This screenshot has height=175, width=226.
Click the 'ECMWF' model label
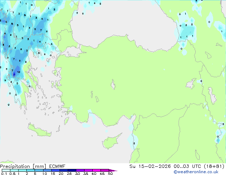tap(57, 166)
